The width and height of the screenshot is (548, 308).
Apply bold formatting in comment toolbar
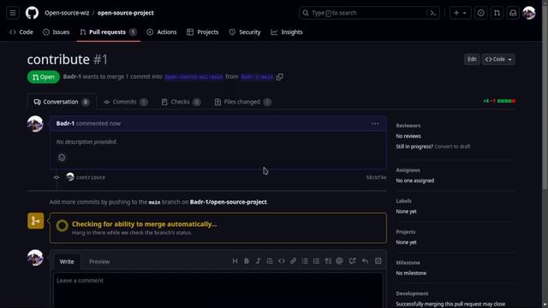247,261
